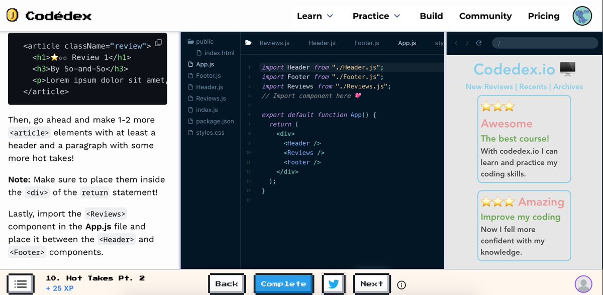The width and height of the screenshot is (603, 295).
Task: Click the open-folder icon beside editor tabs
Action: [x=248, y=43]
